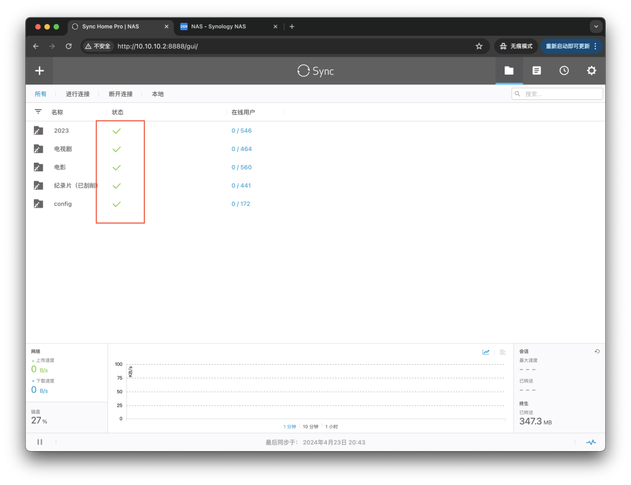Open the new browser tab button
The image size is (631, 485).
[x=291, y=26]
